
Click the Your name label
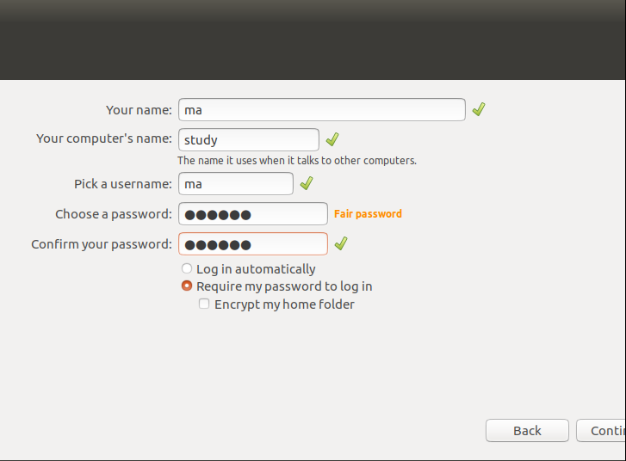point(139,110)
